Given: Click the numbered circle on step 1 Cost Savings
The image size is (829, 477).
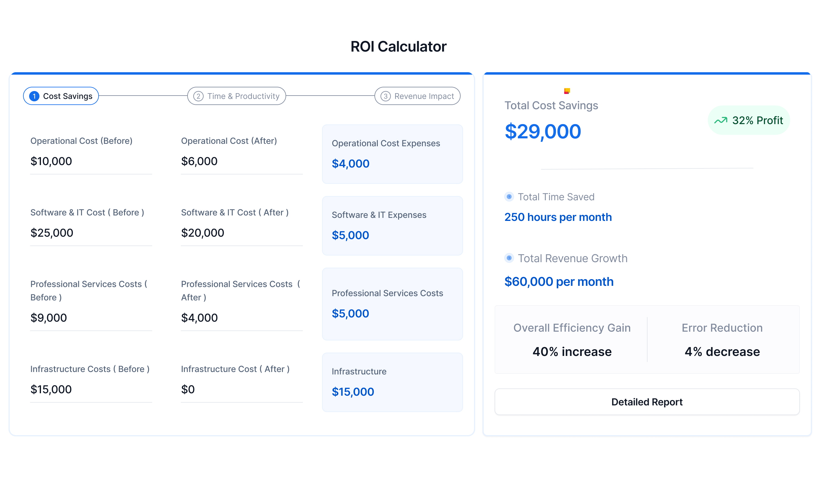Looking at the screenshot, I should (34, 96).
